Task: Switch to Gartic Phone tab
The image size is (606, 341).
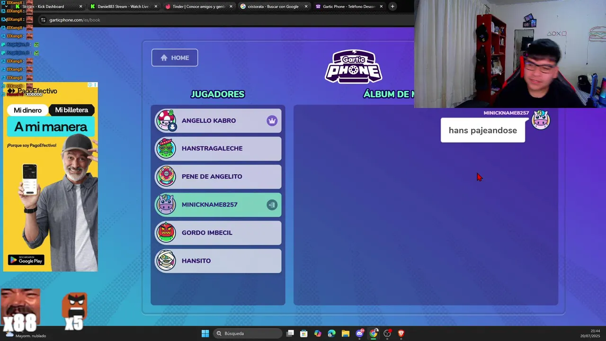Action: (x=348, y=7)
